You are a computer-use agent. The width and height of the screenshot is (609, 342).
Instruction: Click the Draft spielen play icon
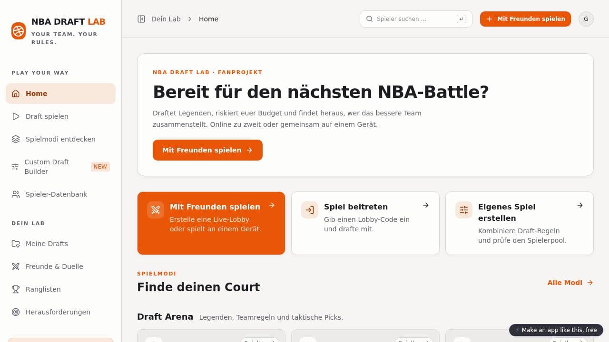click(16, 116)
